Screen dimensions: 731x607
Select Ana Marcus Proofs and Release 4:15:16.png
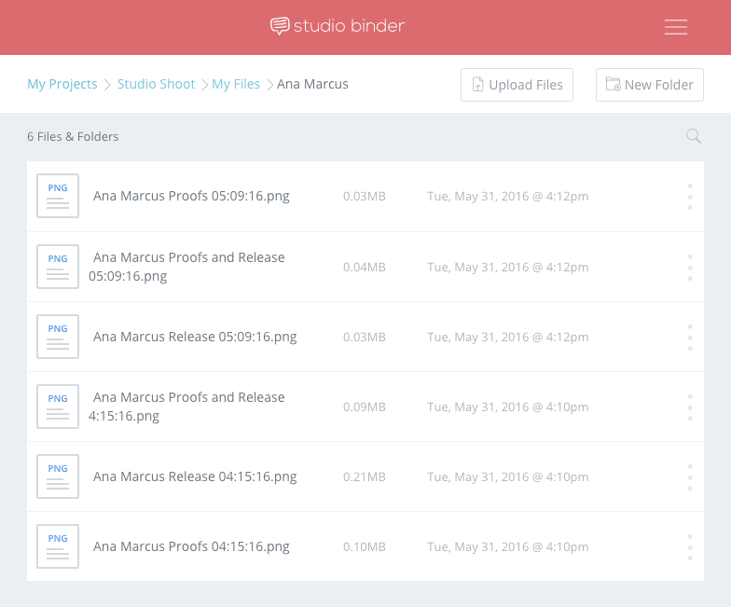pos(186,407)
